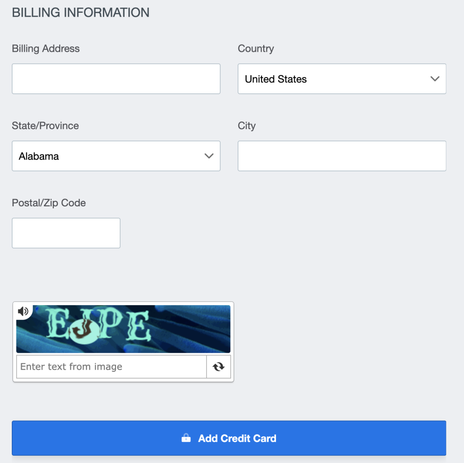Click the Country field label
The width and height of the screenshot is (464, 463).
[256, 49]
